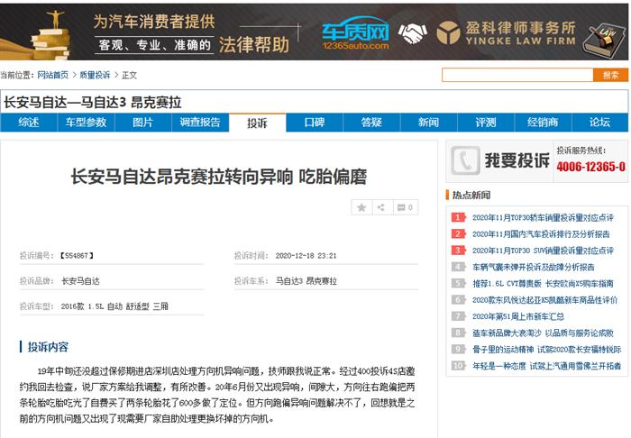Open the 图片 tab
This screenshot has height=438, width=631.
coord(143,123)
